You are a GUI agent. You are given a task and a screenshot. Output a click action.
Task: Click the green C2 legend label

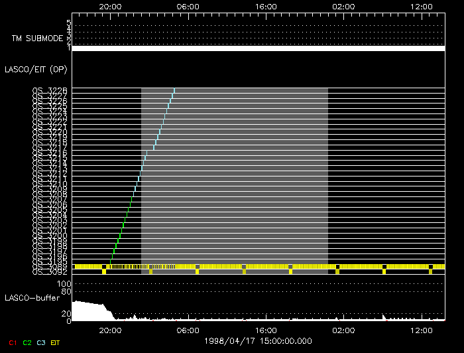pyautogui.click(x=27, y=343)
